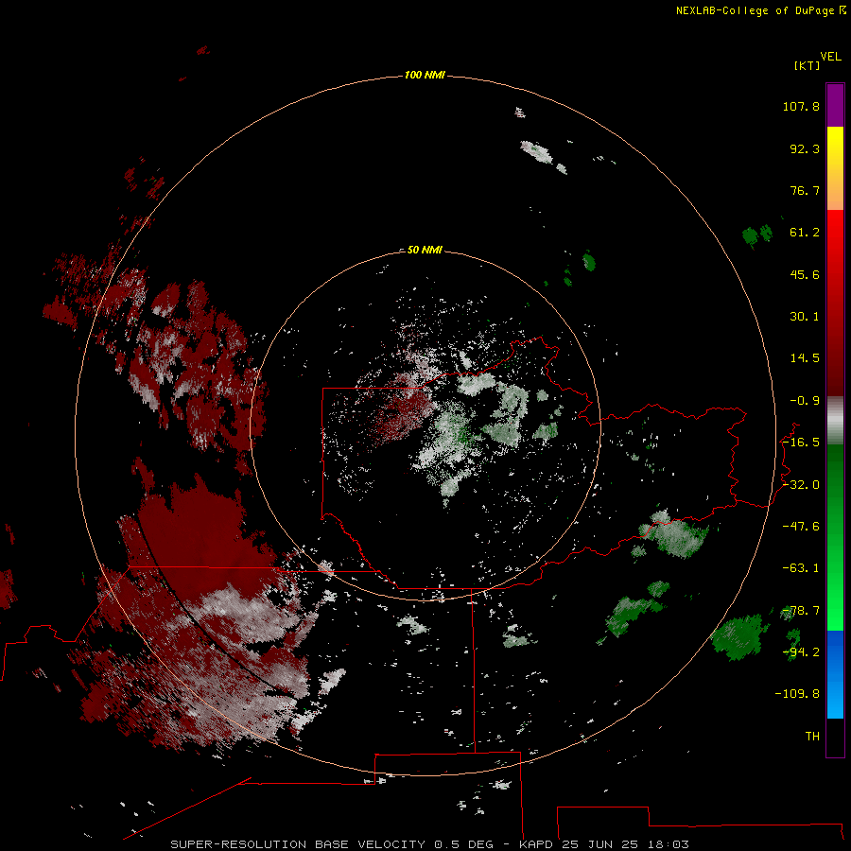851x851 pixels.
Task: Select the -0.9 velocity scale value
Action: coord(805,401)
